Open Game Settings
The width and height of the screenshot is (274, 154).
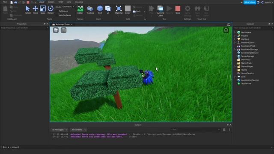point(188,11)
